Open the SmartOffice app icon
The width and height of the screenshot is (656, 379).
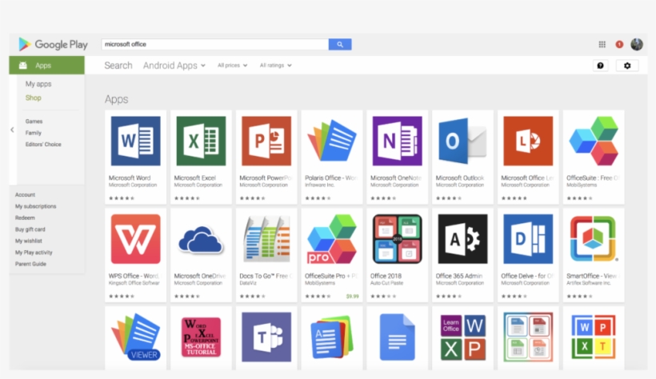coord(594,239)
